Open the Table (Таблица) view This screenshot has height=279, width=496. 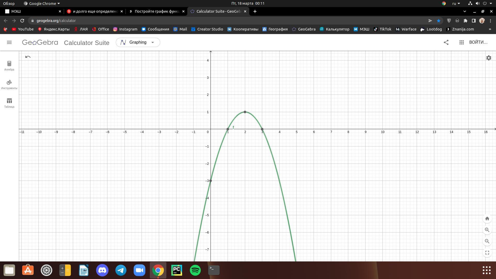point(9,103)
